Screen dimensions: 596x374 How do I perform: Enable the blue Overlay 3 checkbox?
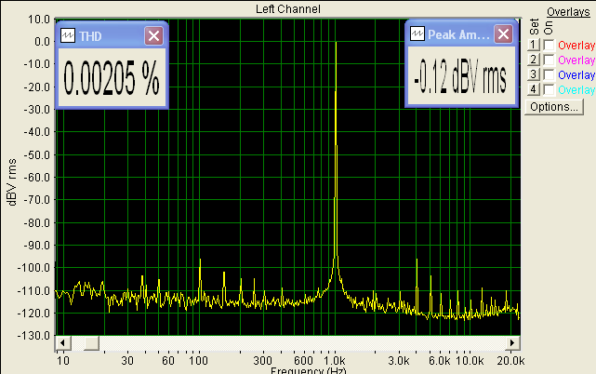coord(550,74)
